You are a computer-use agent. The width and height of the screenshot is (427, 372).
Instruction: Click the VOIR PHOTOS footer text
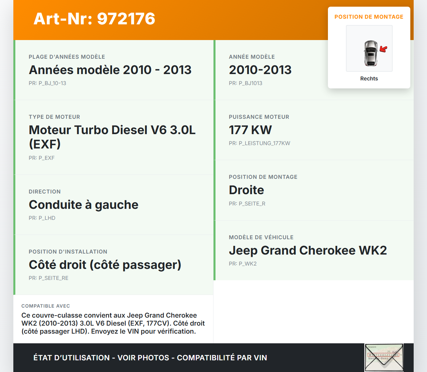[143, 357]
